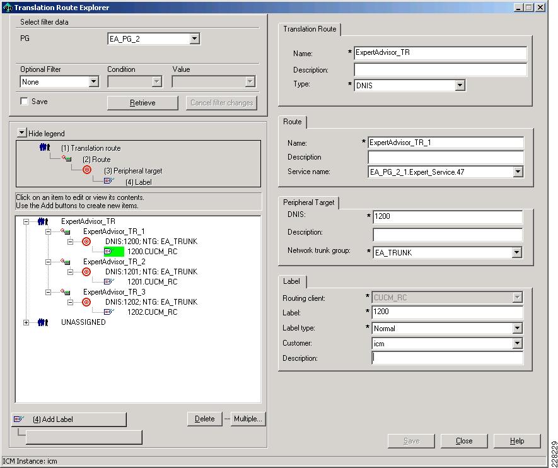
Task: Click the DNIS:1202 peripheral target icon
Action: point(86,302)
